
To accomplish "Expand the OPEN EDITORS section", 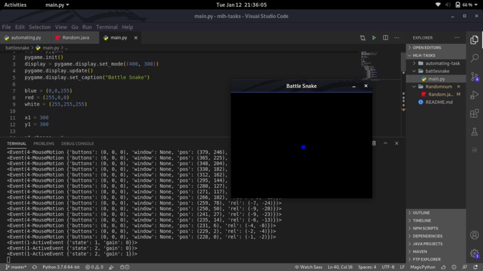I will pos(436,48).
